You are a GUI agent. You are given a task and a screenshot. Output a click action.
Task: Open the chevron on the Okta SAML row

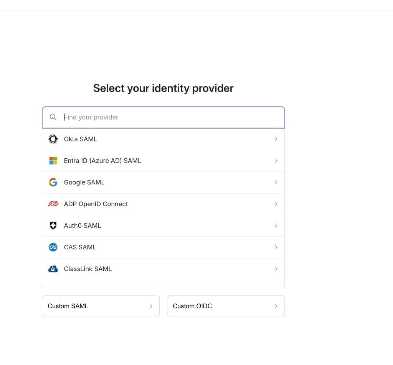click(276, 139)
